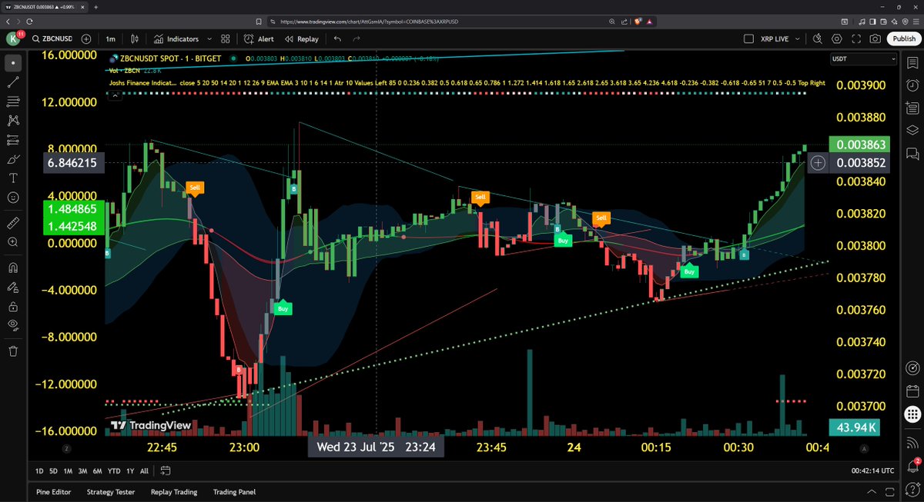Take a chart snapshot with camera
The height and width of the screenshot is (502, 924).
pyautogui.click(x=875, y=38)
